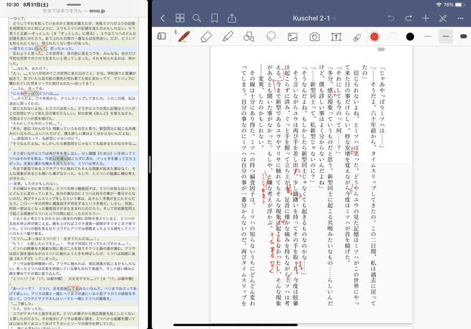Go back to GoodNotes document library

pyautogui.click(x=162, y=18)
